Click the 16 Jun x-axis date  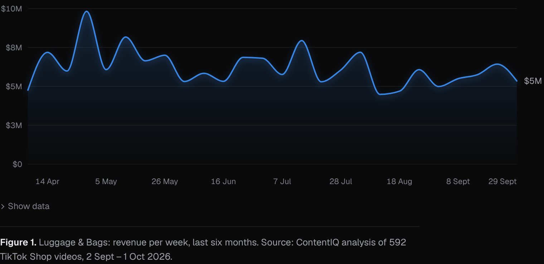(223, 181)
